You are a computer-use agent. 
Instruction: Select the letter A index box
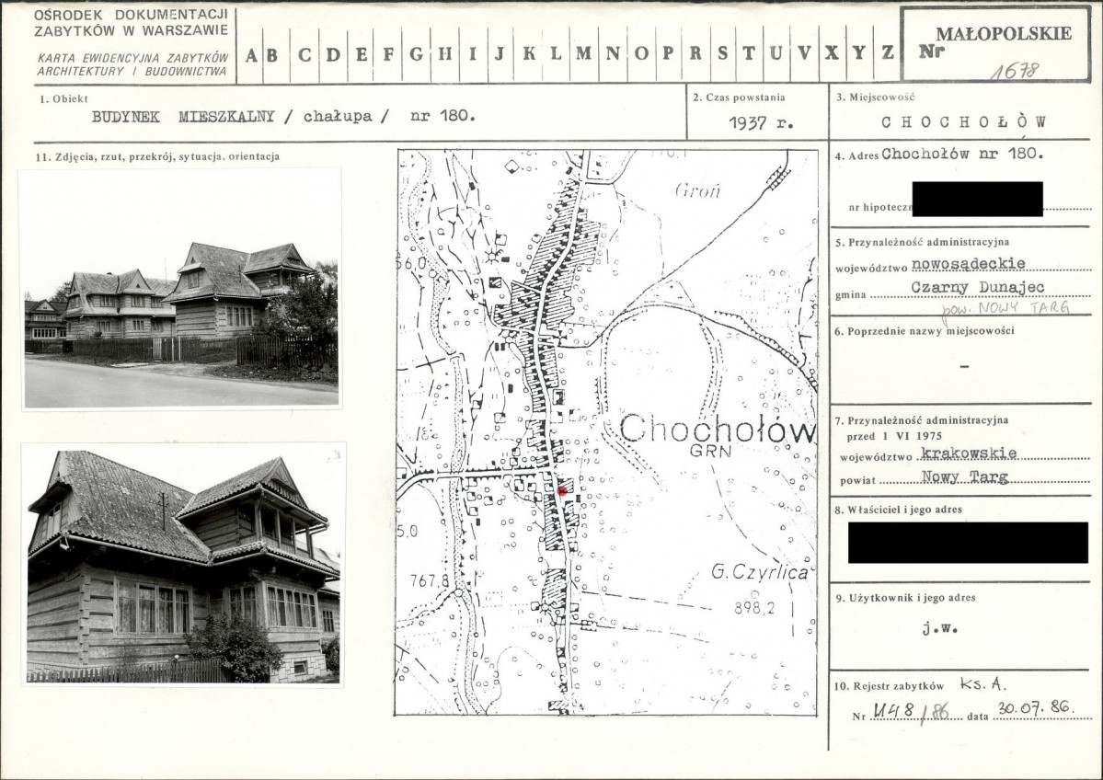tap(250, 54)
